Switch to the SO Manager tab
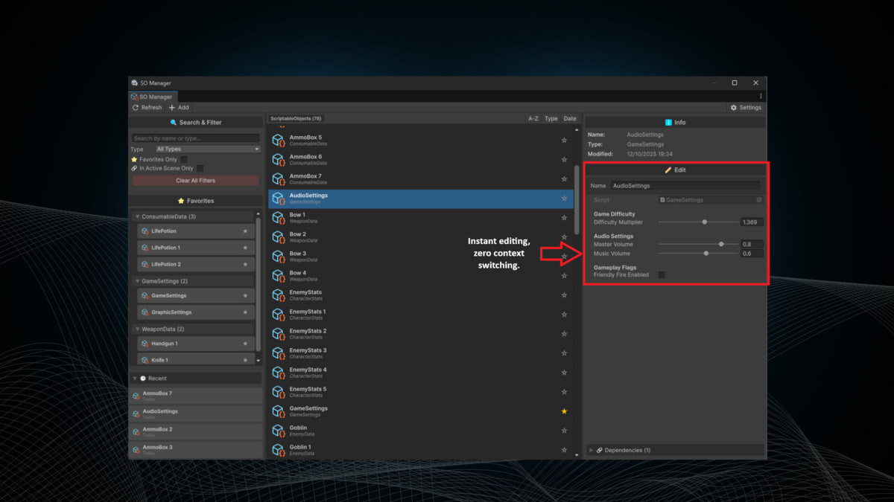This screenshot has width=894, height=502. (152, 96)
